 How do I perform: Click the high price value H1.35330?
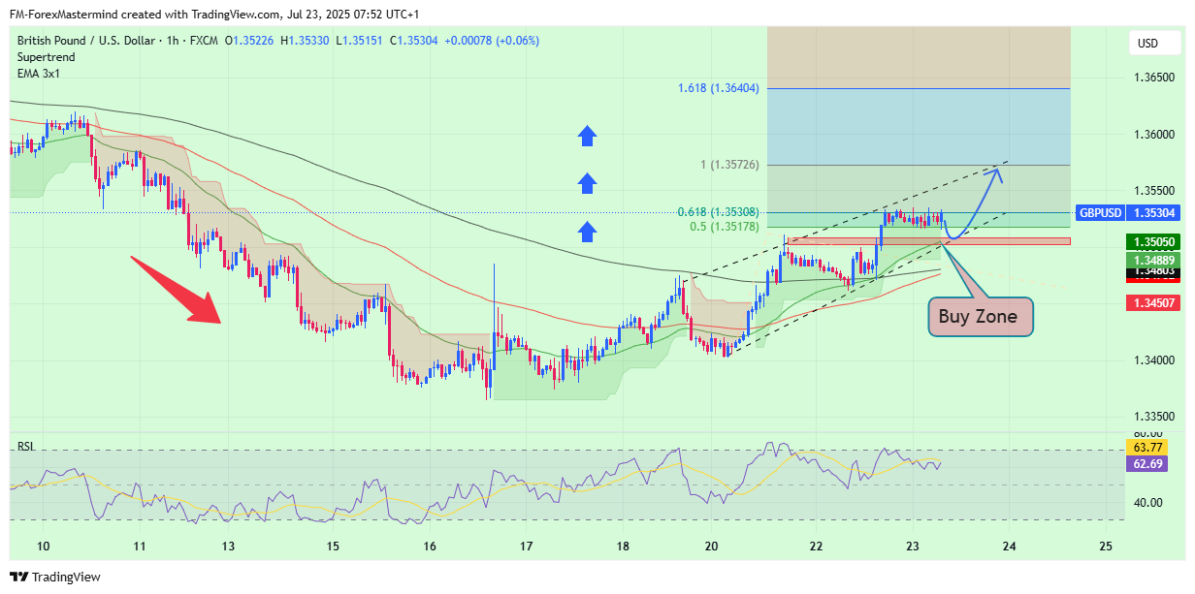pyautogui.click(x=306, y=41)
